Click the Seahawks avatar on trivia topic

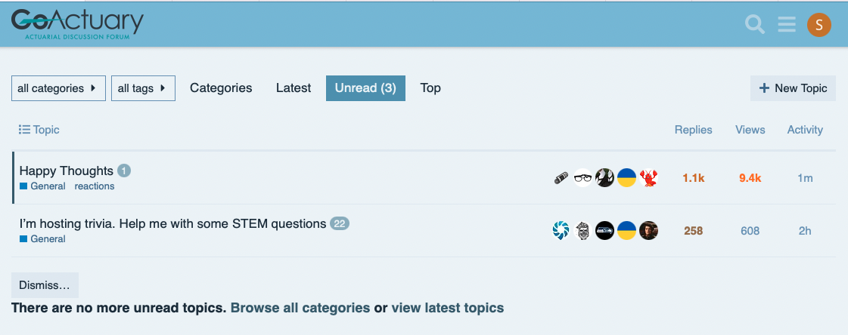[604, 231]
